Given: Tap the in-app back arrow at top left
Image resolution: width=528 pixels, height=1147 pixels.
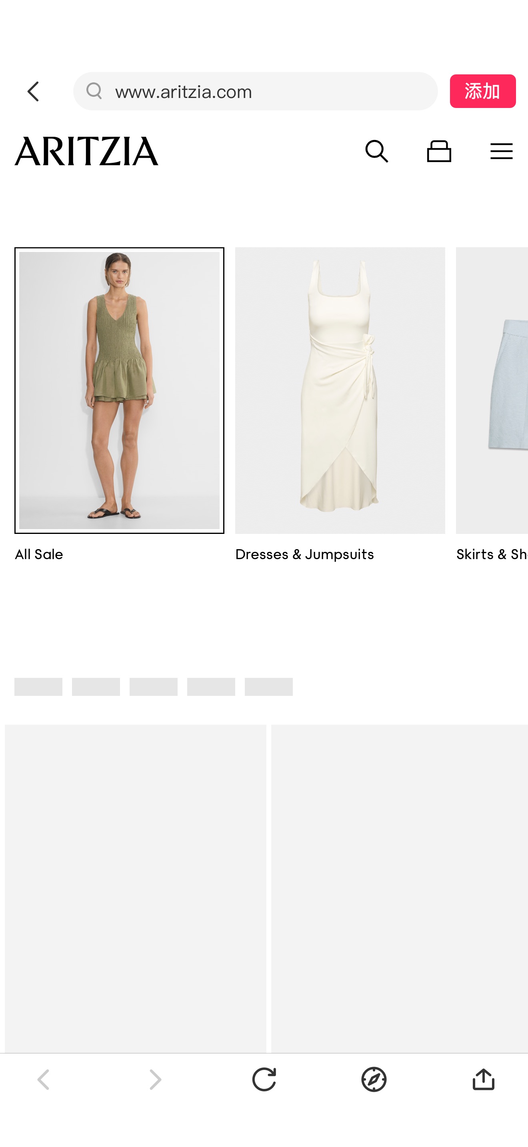Looking at the screenshot, I should 33,91.
